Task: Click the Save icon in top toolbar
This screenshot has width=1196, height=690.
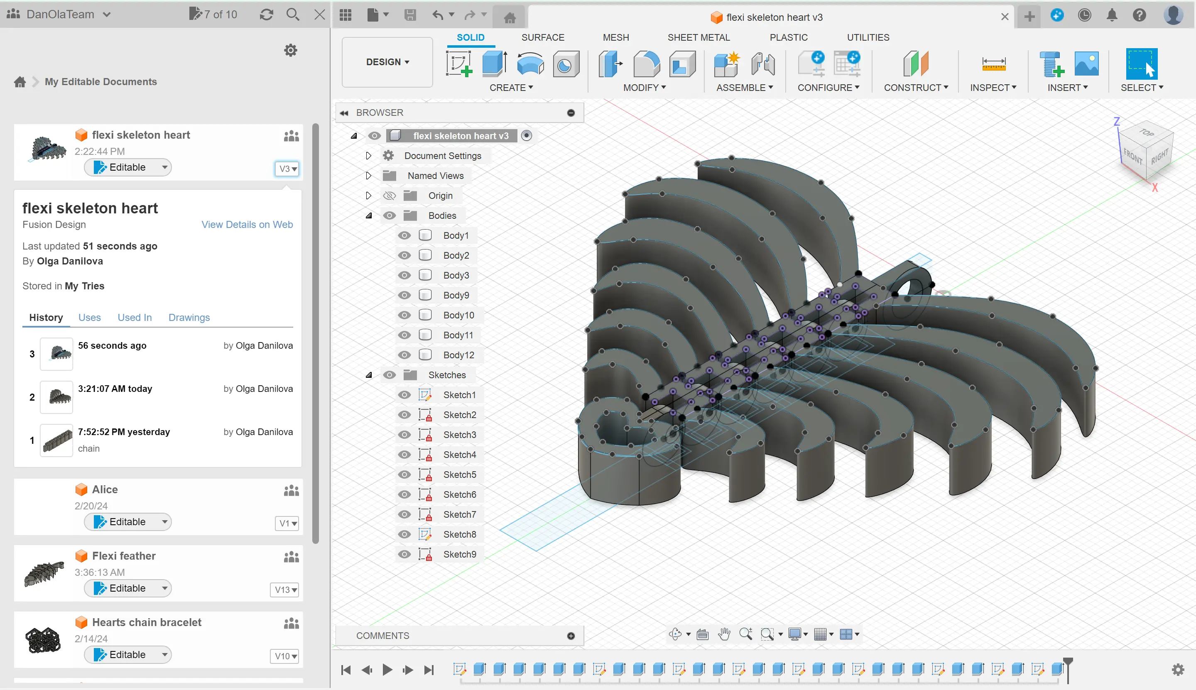Action: point(410,15)
